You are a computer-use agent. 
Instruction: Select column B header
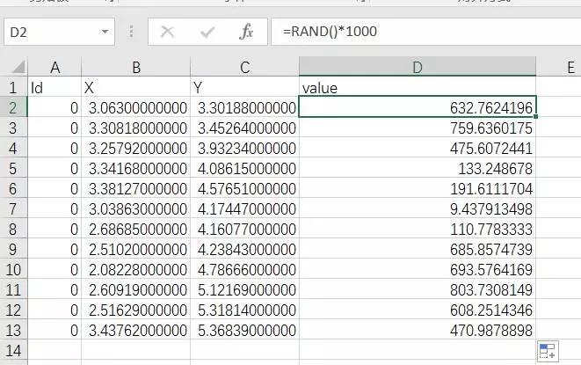(x=135, y=68)
